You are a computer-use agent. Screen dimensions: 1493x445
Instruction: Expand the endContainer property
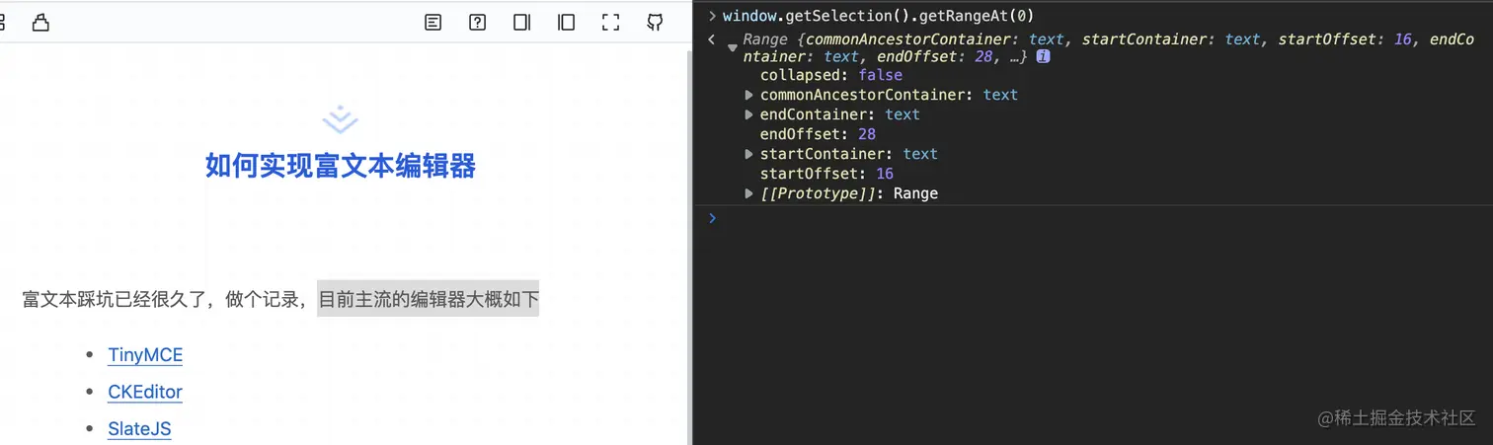point(748,114)
